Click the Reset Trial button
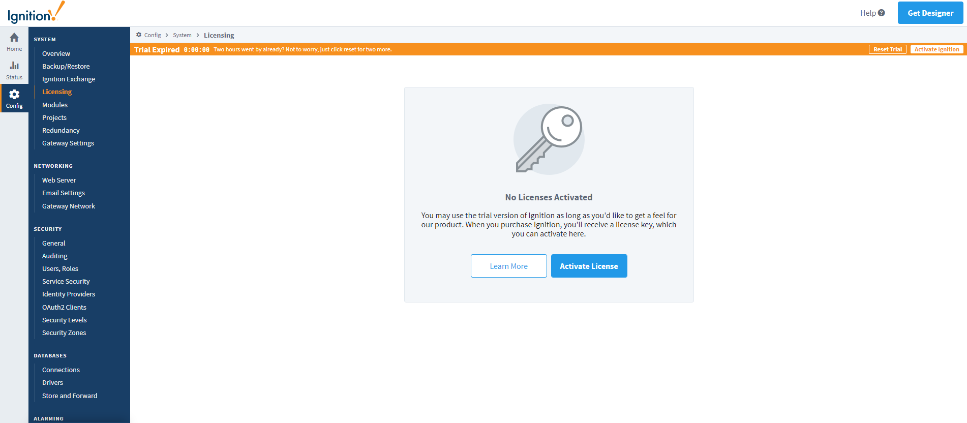The height and width of the screenshot is (423, 967). (888, 49)
